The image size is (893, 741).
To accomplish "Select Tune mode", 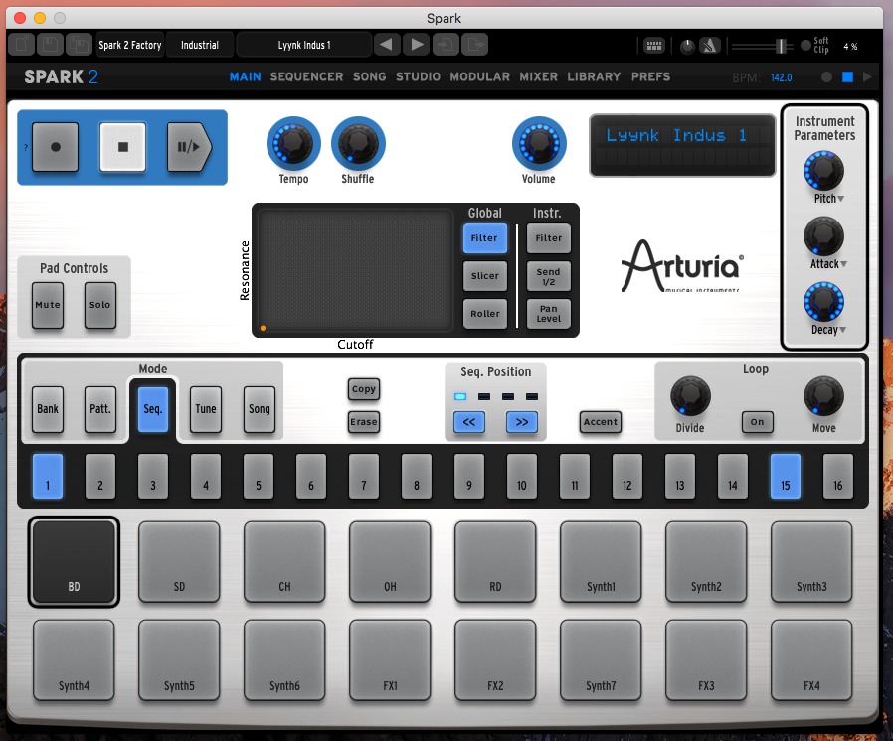I will 206,409.
